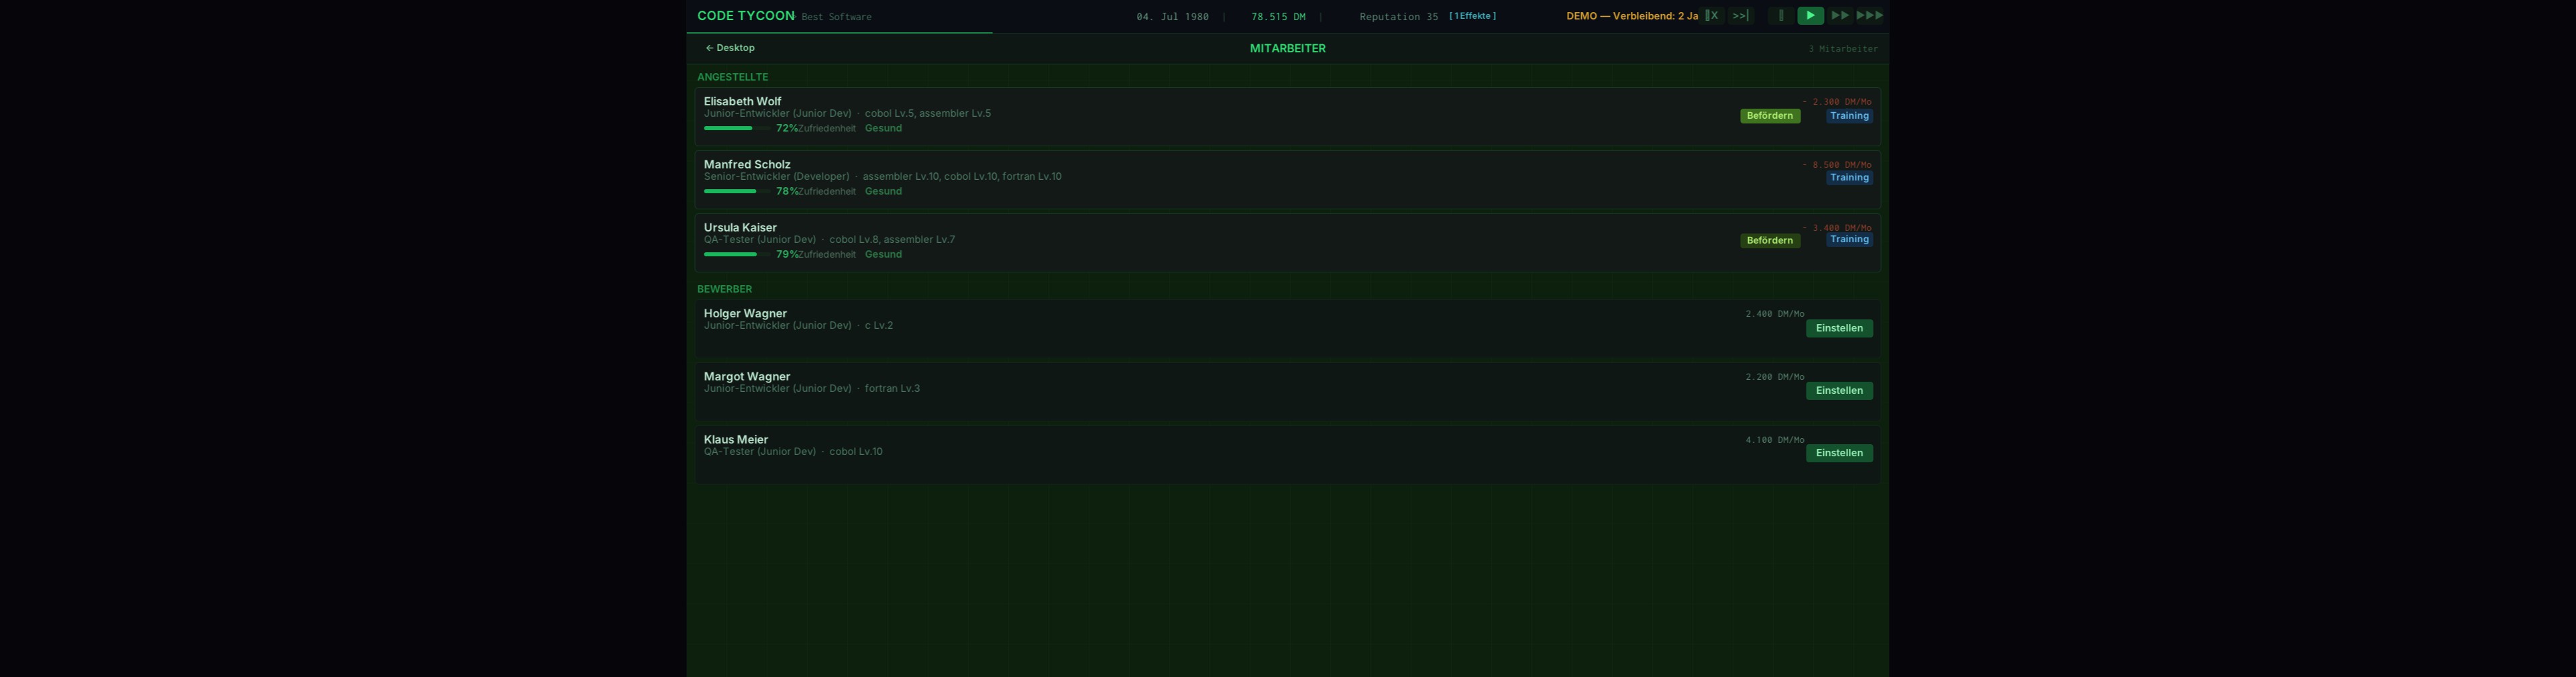
Task: Send Elisabeth Wolf to Training
Action: point(1849,116)
